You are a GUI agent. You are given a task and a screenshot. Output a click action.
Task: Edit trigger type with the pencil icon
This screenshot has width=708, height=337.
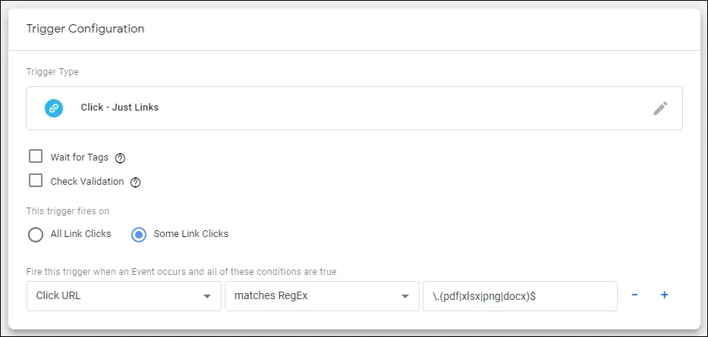[660, 108]
